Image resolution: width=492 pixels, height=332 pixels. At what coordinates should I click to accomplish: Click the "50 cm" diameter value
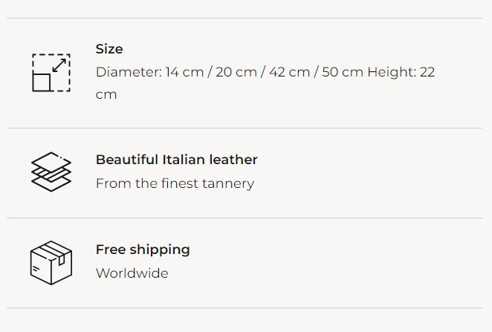[343, 72]
